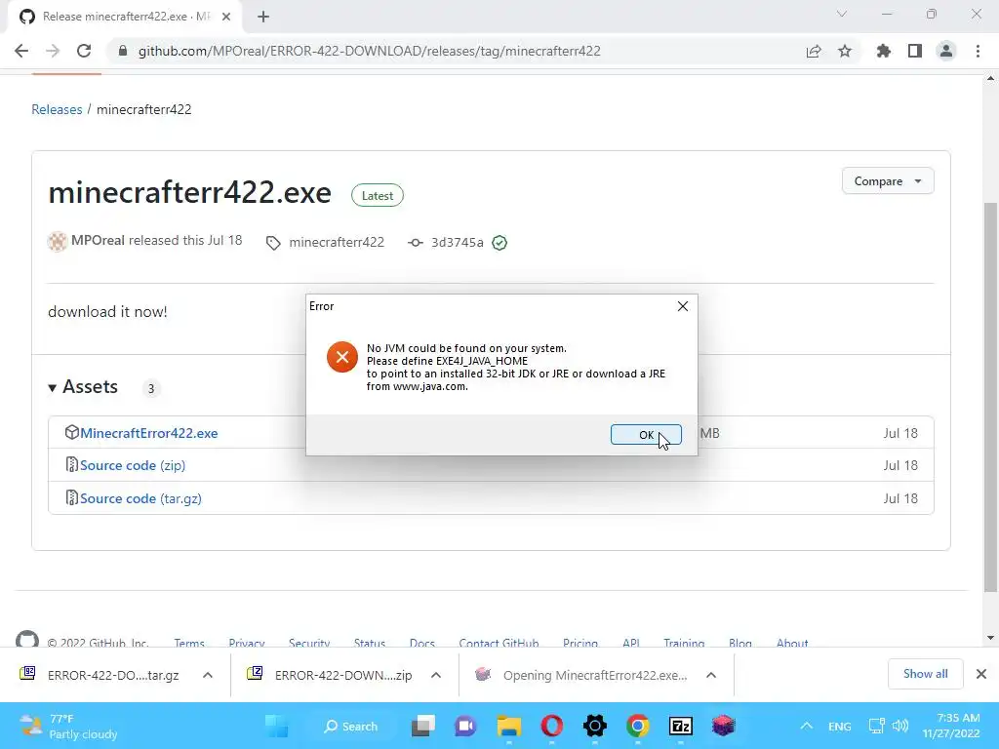Open the Compare dropdown
999x749 pixels.
coord(888,181)
